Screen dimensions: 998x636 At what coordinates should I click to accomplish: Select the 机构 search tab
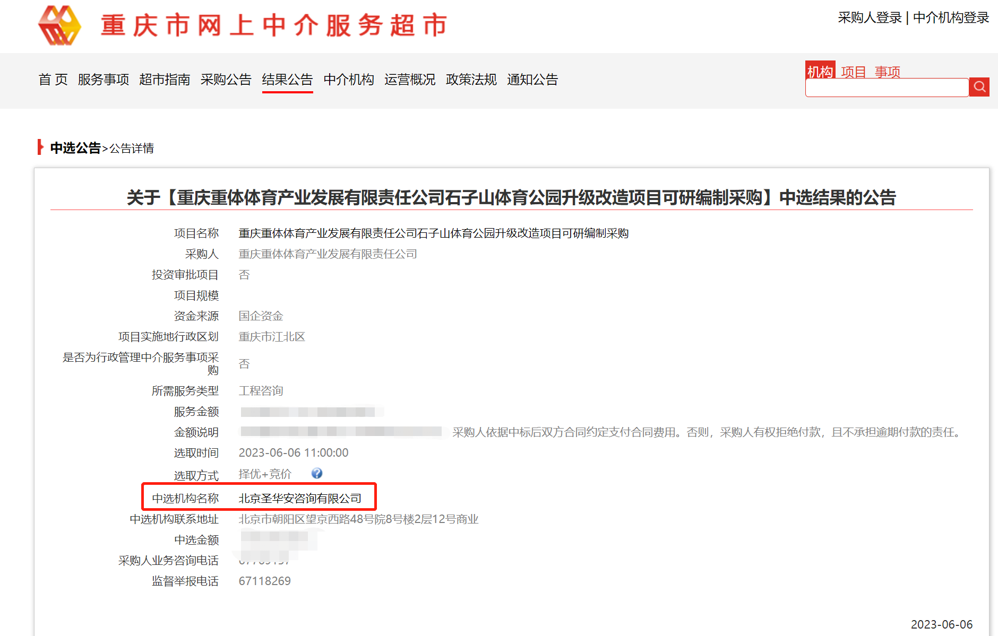pyautogui.click(x=820, y=71)
